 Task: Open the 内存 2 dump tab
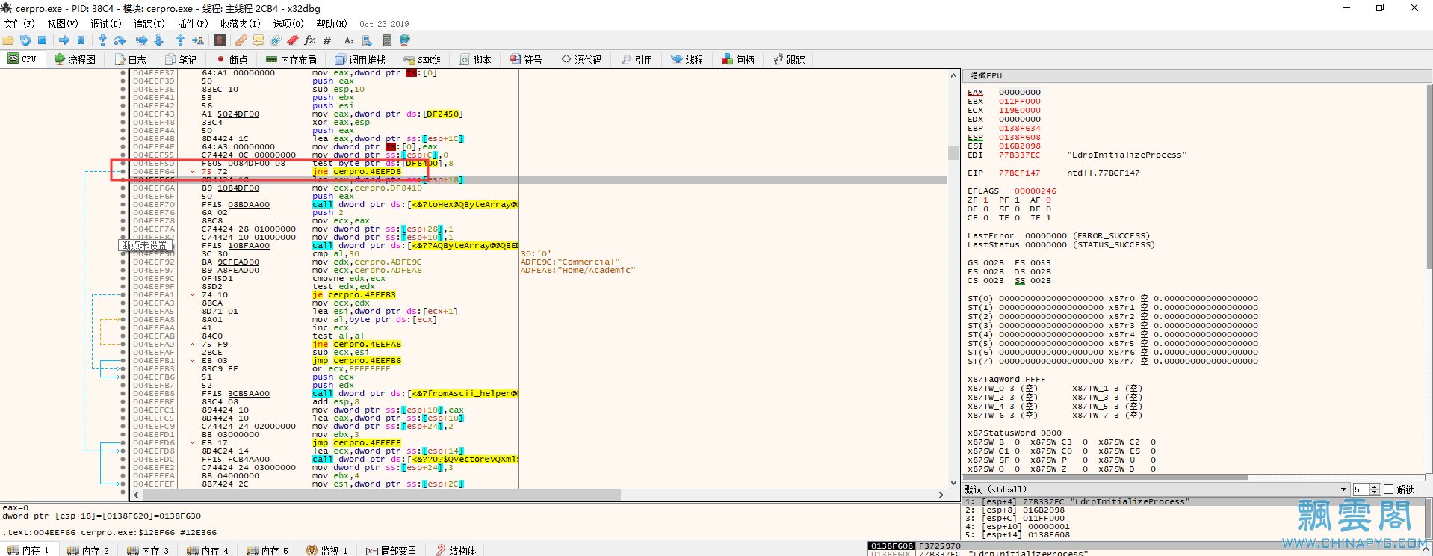[x=87, y=550]
